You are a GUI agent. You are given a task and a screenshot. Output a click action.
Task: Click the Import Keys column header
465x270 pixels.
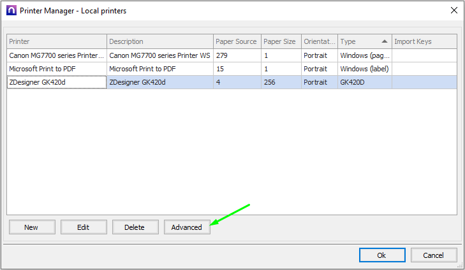coord(424,41)
